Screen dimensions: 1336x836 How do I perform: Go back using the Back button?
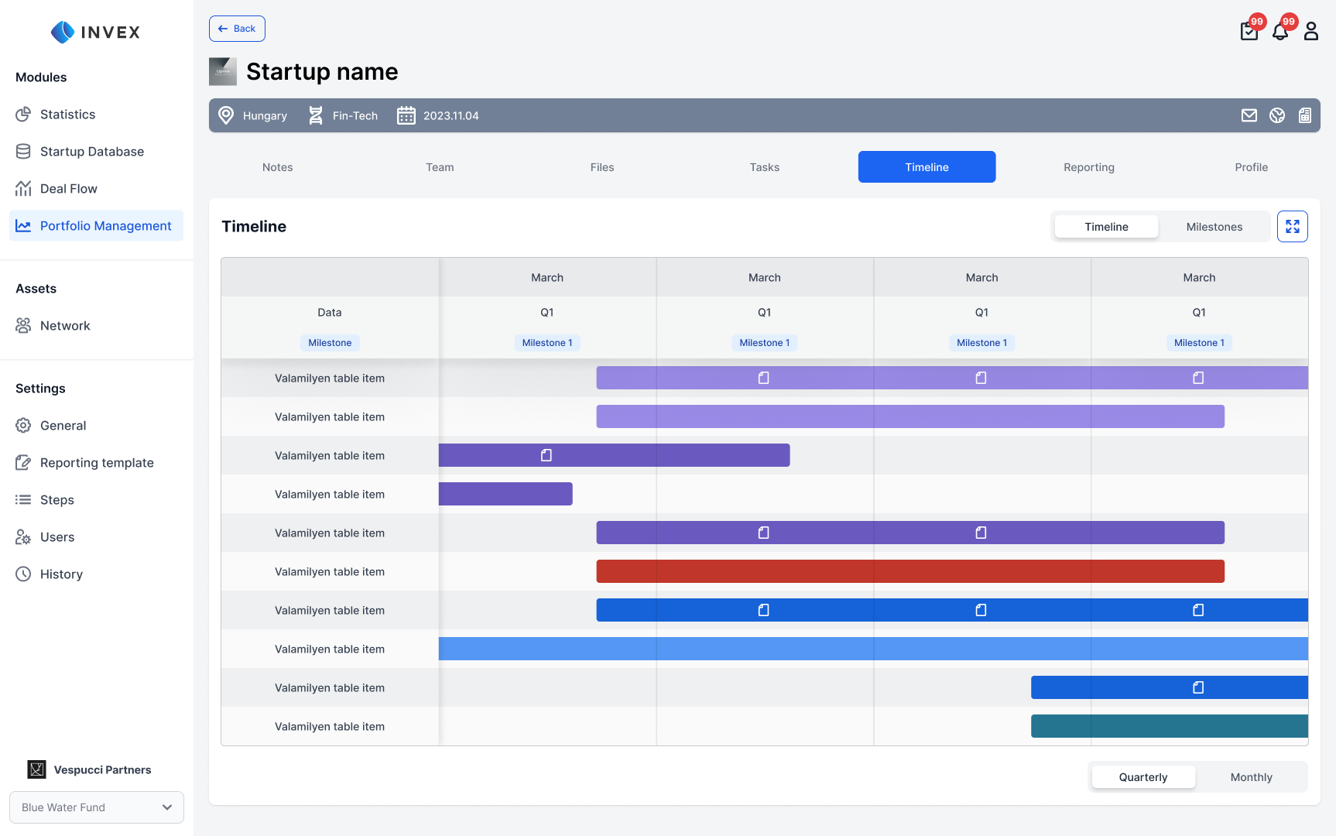[237, 29]
